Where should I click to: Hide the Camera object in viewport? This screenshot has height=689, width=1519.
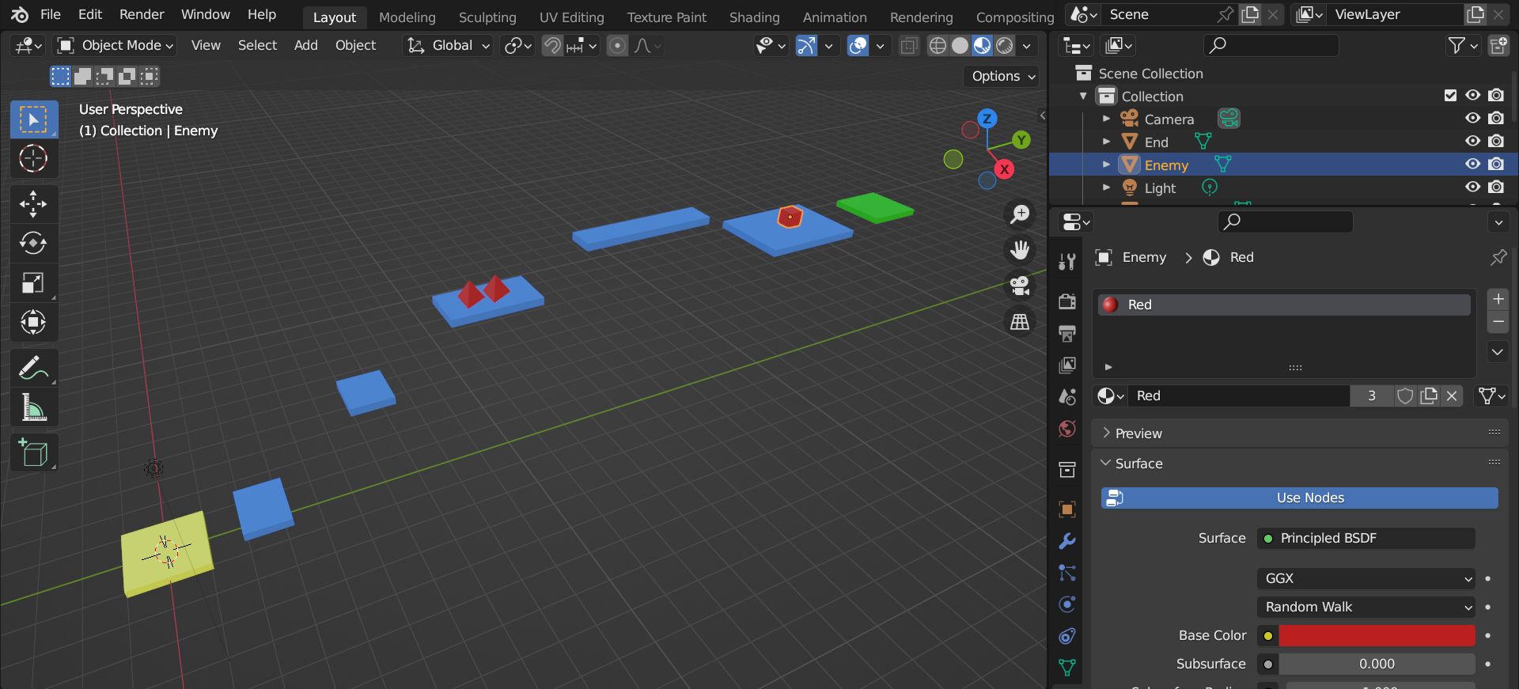pyautogui.click(x=1472, y=119)
